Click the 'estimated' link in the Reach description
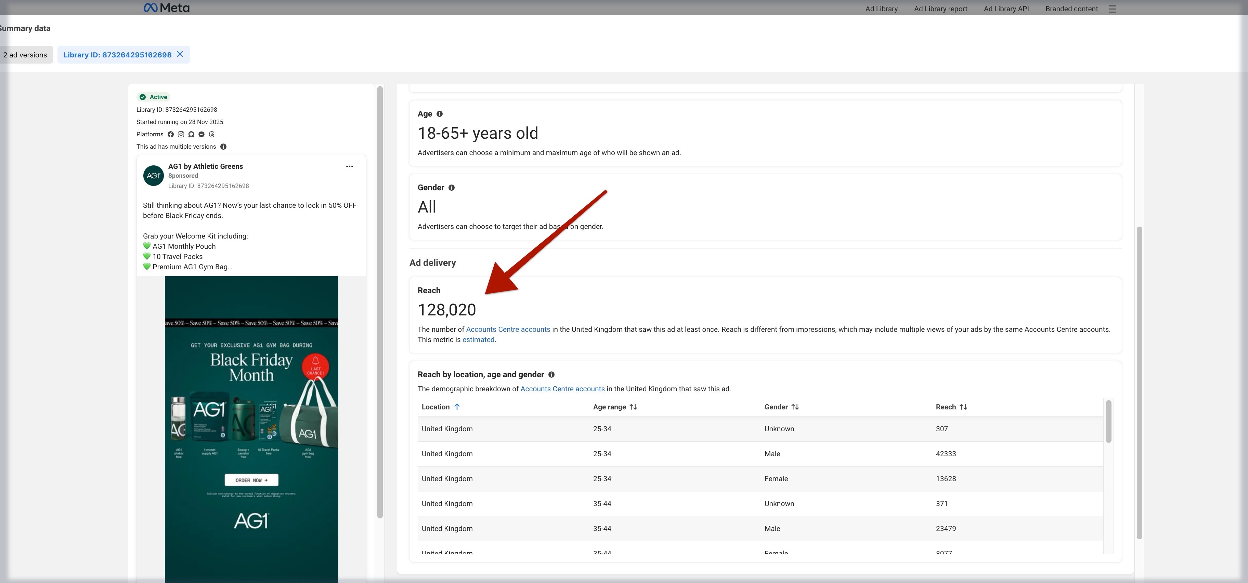This screenshot has height=583, width=1248. (x=478, y=340)
